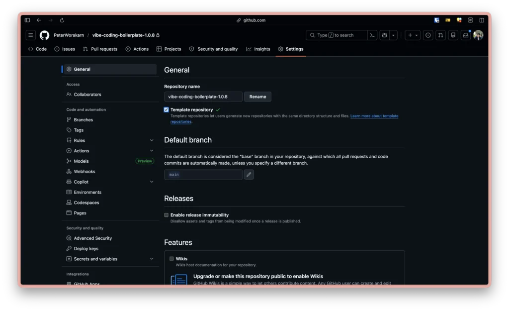The image size is (509, 311).
Task: Click the colorful heart extension icon
Action: coord(459,20)
